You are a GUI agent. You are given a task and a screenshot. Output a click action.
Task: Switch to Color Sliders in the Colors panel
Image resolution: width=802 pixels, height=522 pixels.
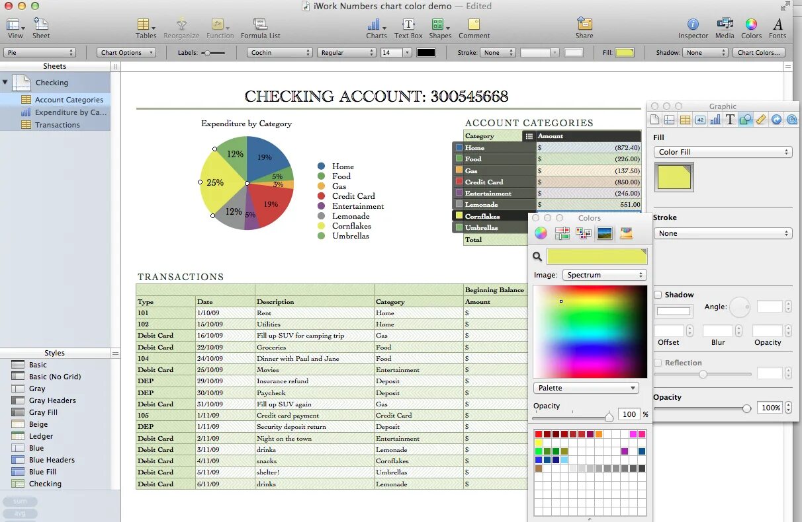coord(562,234)
